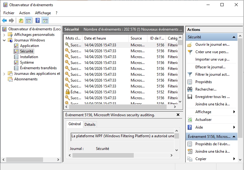This screenshot has width=244, height=170.
Task: Select the Sécurité log in the tree
Action: [27, 51]
